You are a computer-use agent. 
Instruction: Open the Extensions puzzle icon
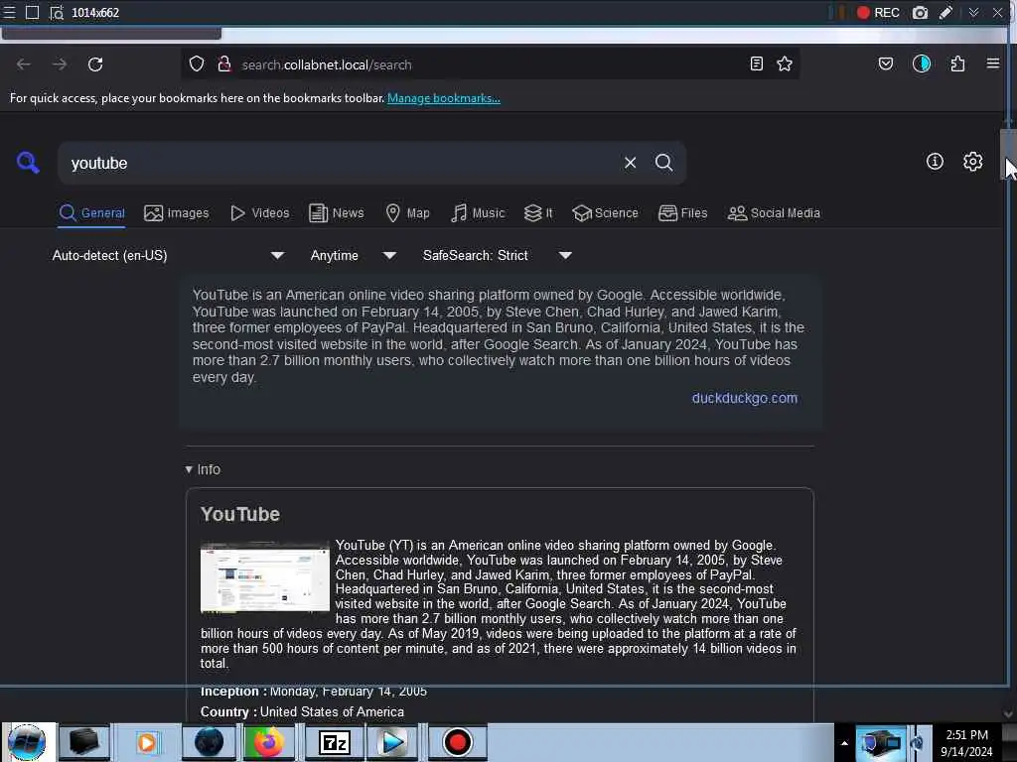click(x=957, y=63)
